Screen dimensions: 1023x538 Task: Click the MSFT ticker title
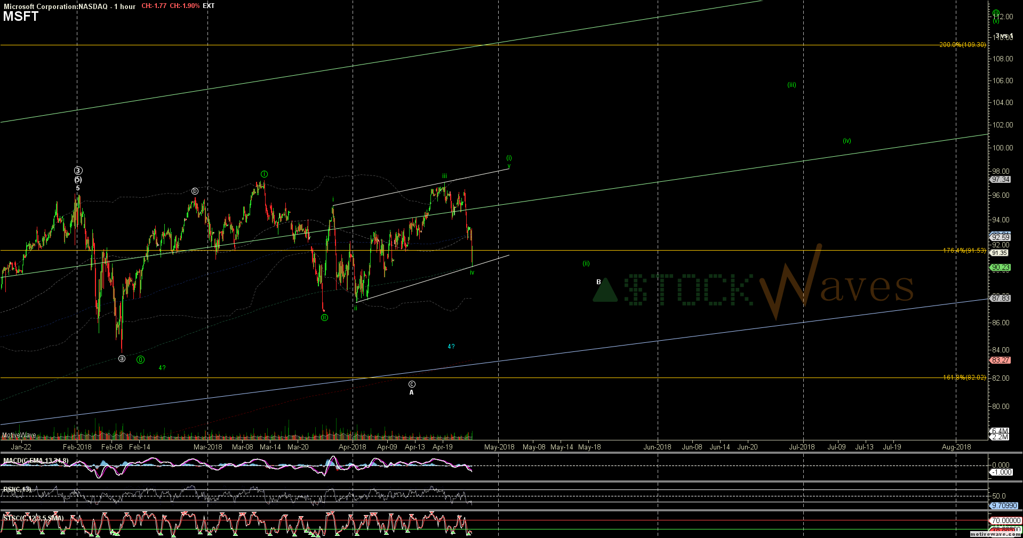click(x=21, y=17)
